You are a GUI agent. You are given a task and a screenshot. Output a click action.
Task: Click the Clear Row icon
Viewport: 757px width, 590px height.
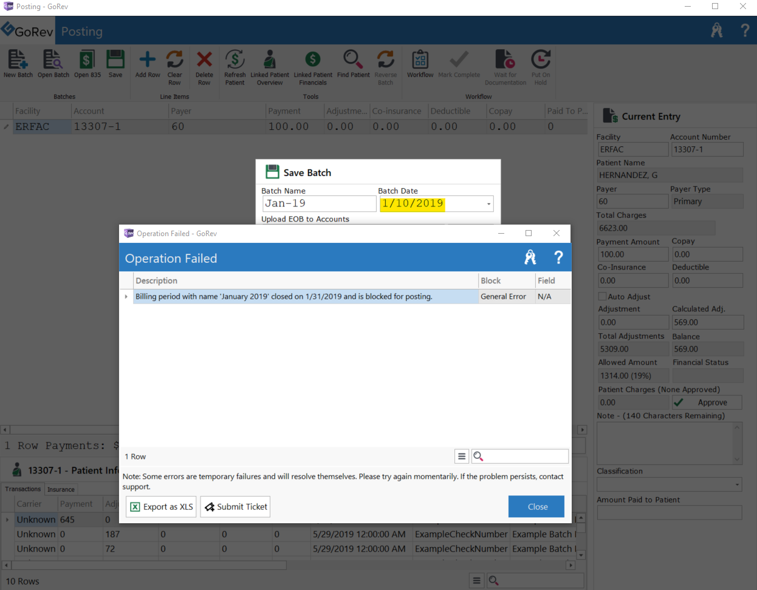pyautogui.click(x=174, y=59)
